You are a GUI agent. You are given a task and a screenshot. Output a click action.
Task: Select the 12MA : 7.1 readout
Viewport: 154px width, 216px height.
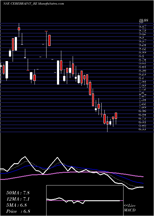click(x=18, y=199)
